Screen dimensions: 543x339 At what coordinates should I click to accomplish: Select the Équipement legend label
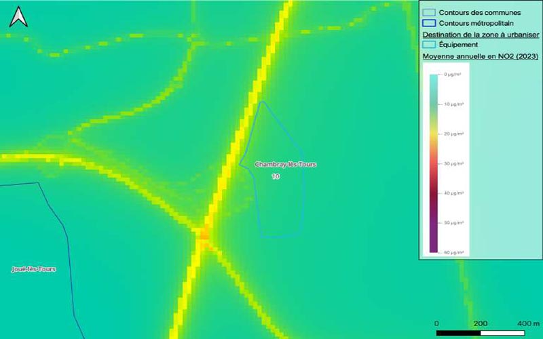[458, 45]
